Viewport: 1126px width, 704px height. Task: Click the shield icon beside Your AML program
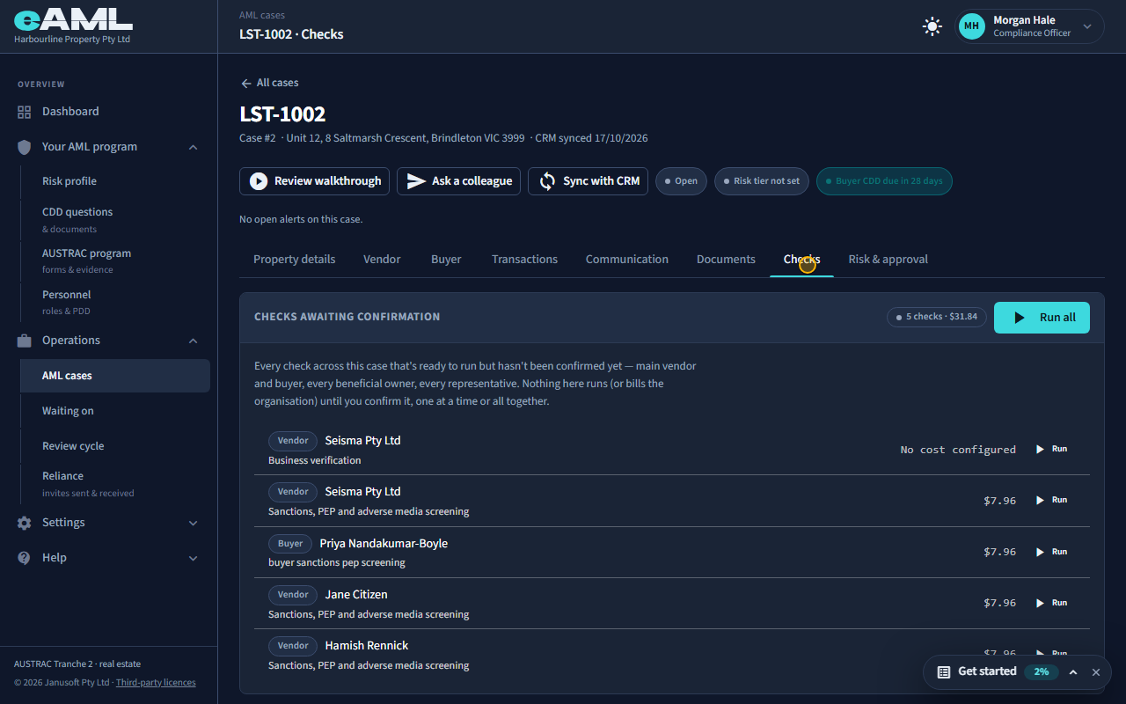pos(24,147)
